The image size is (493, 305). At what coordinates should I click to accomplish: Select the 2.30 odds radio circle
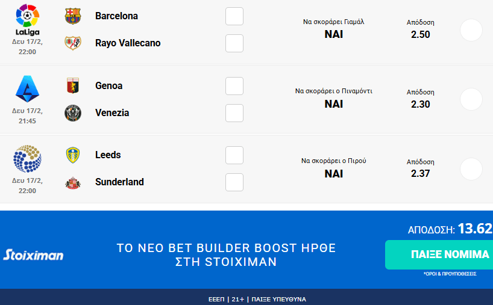pos(471,99)
